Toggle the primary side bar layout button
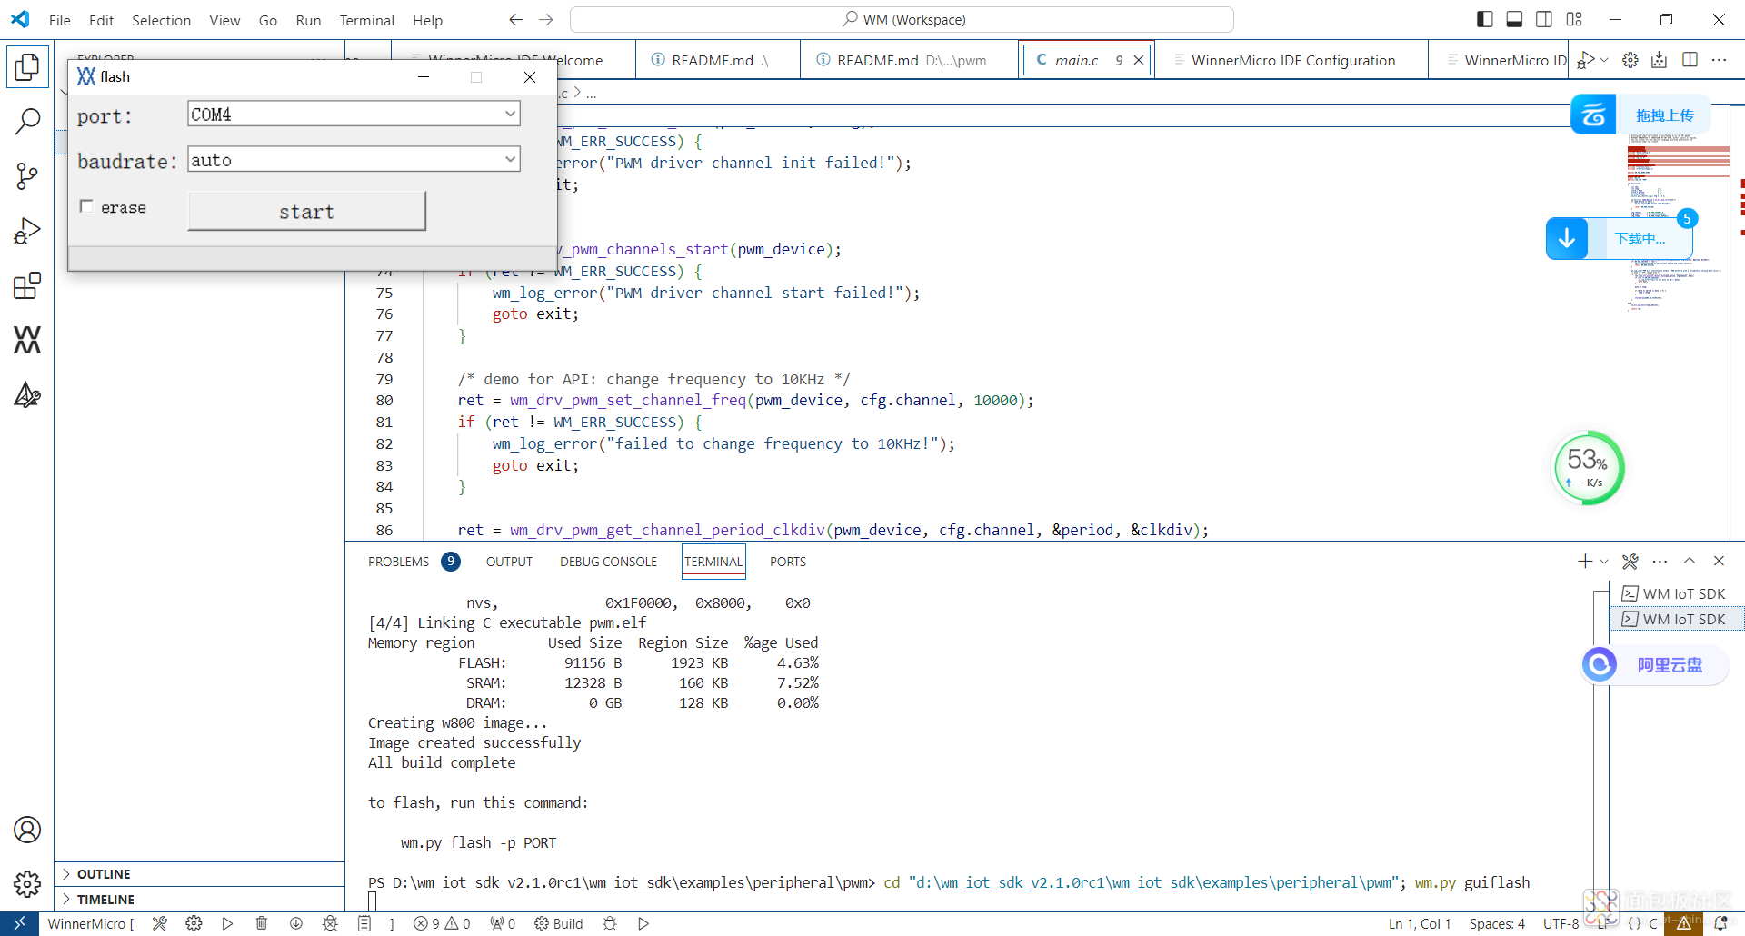This screenshot has width=1745, height=936. 1485,19
